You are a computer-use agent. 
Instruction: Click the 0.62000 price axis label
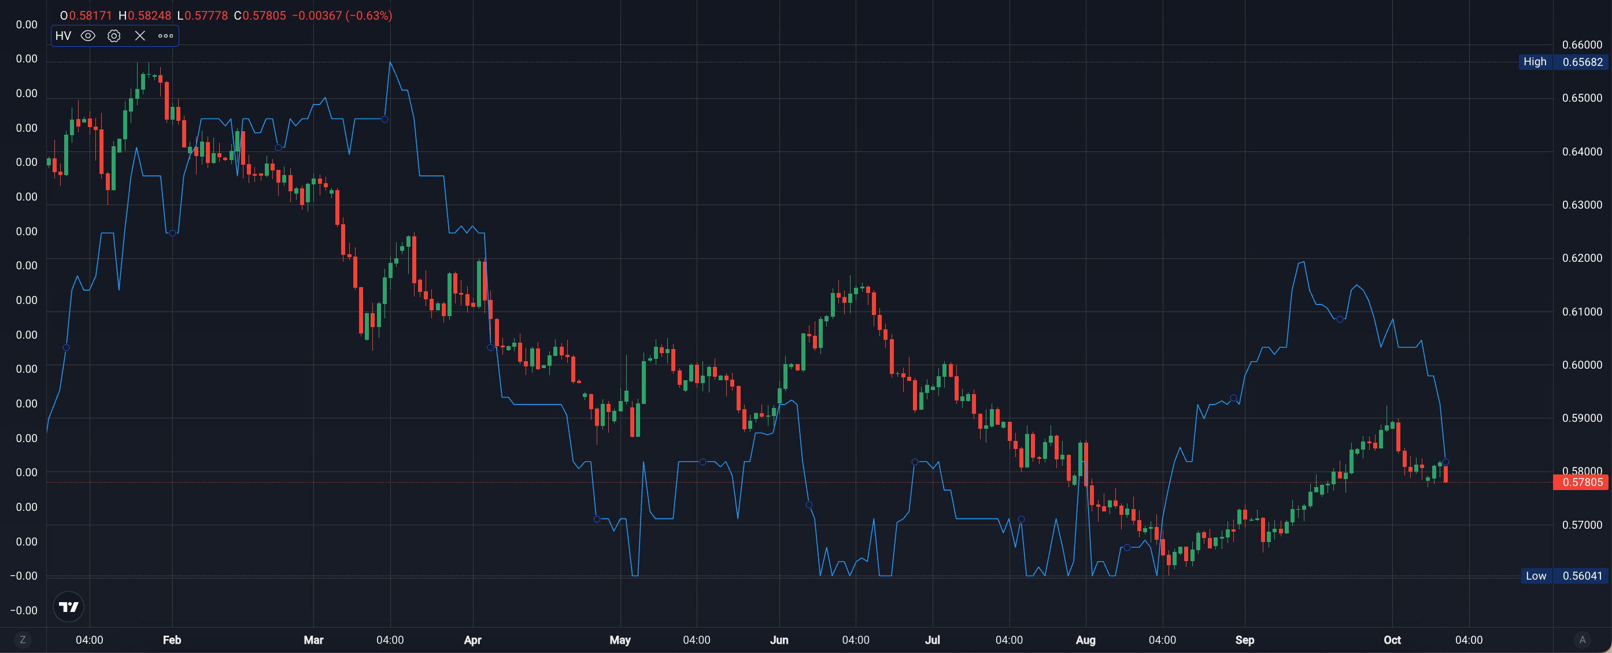pos(1581,258)
